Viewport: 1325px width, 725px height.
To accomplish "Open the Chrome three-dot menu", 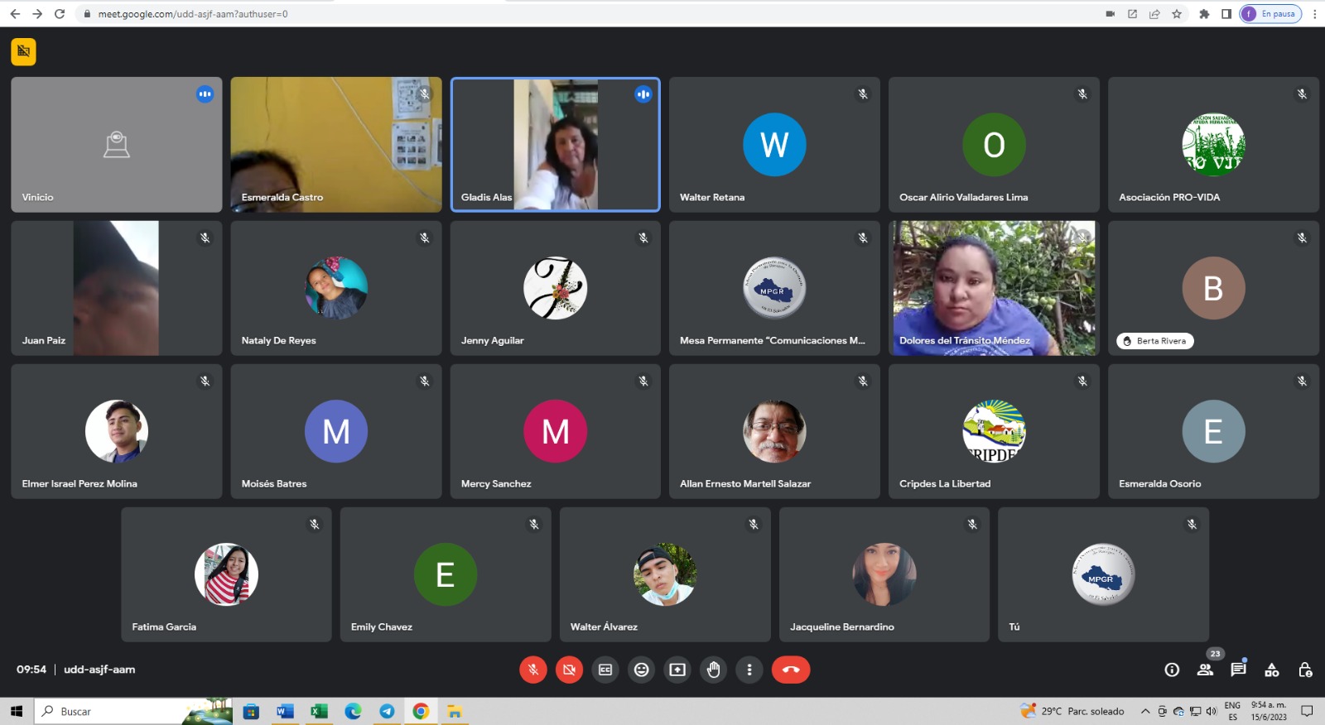I will tap(1314, 14).
